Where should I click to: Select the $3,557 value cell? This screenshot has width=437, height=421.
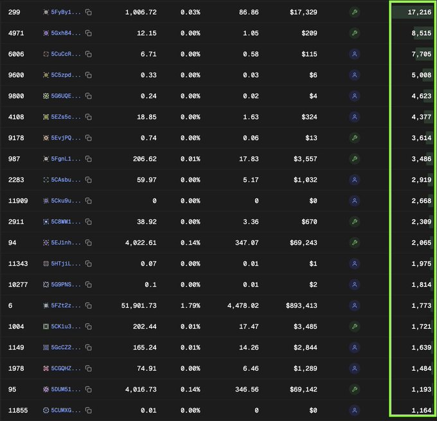(x=305, y=159)
